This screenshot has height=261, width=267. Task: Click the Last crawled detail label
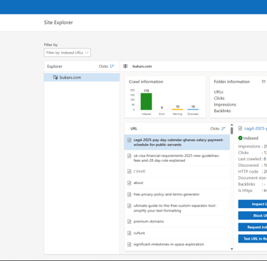coord(249,159)
